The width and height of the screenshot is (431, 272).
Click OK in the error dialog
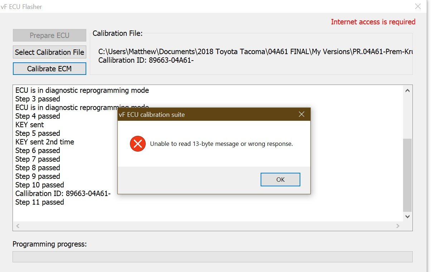(x=280, y=180)
